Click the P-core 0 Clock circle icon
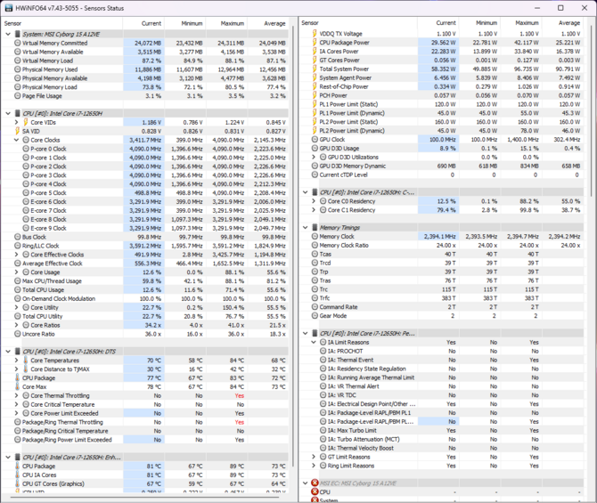This screenshot has height=503, width=597. pos(26,149)
